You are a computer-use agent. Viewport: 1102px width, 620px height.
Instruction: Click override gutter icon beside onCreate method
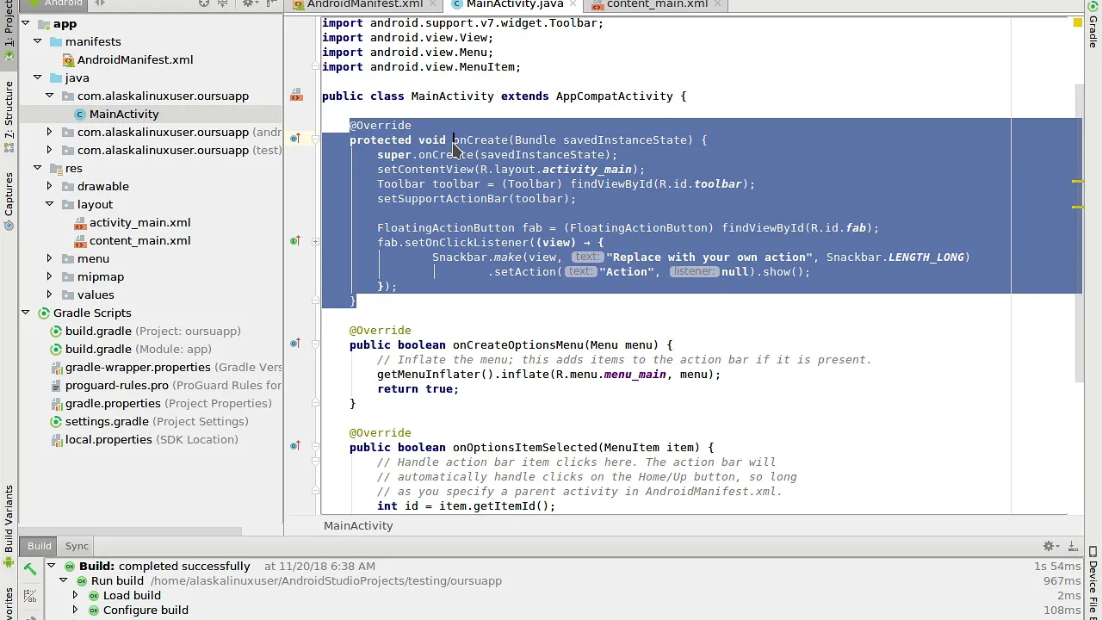click(x=295, y=139)
